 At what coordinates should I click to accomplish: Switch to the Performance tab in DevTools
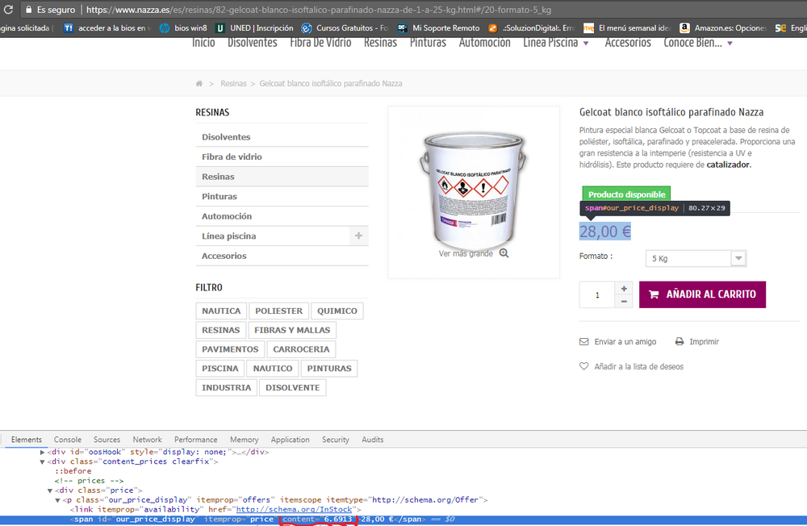195,440
